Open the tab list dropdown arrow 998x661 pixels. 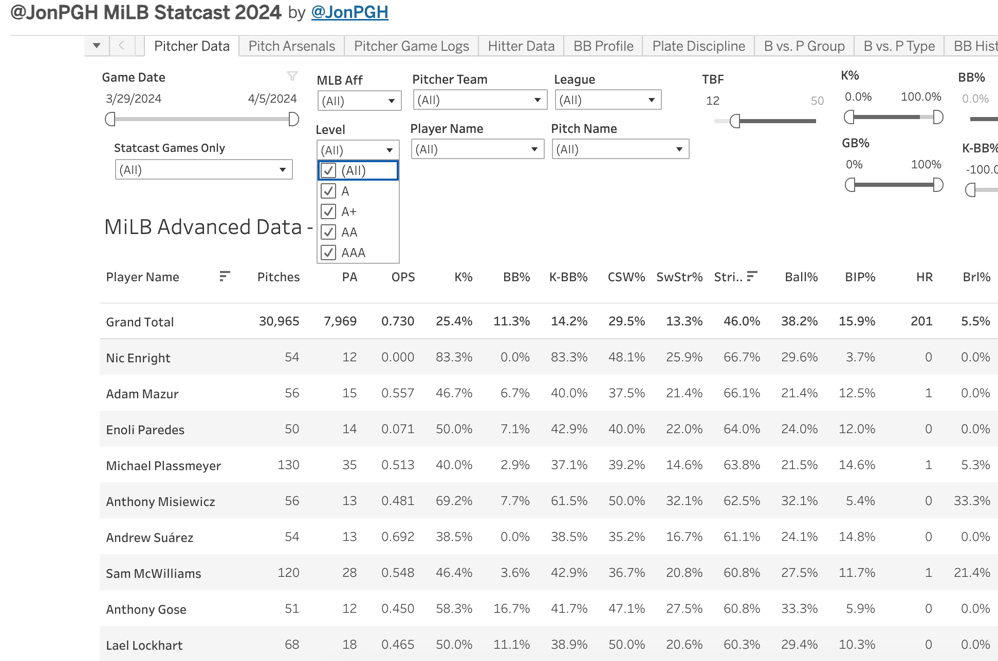pyautogui.click(x=97, y=46)
